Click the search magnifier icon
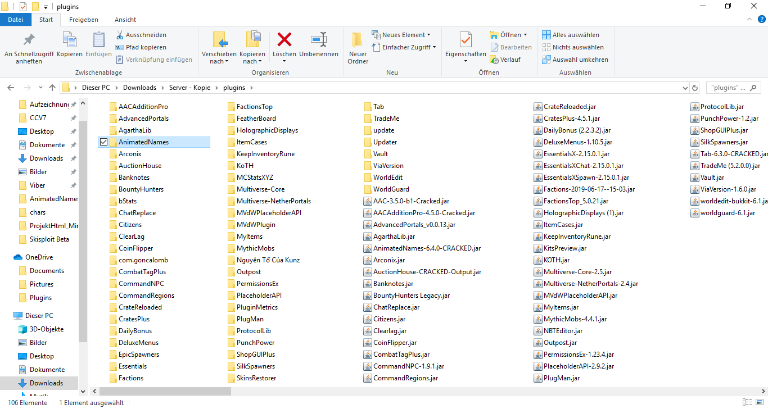 click(753, 88)
